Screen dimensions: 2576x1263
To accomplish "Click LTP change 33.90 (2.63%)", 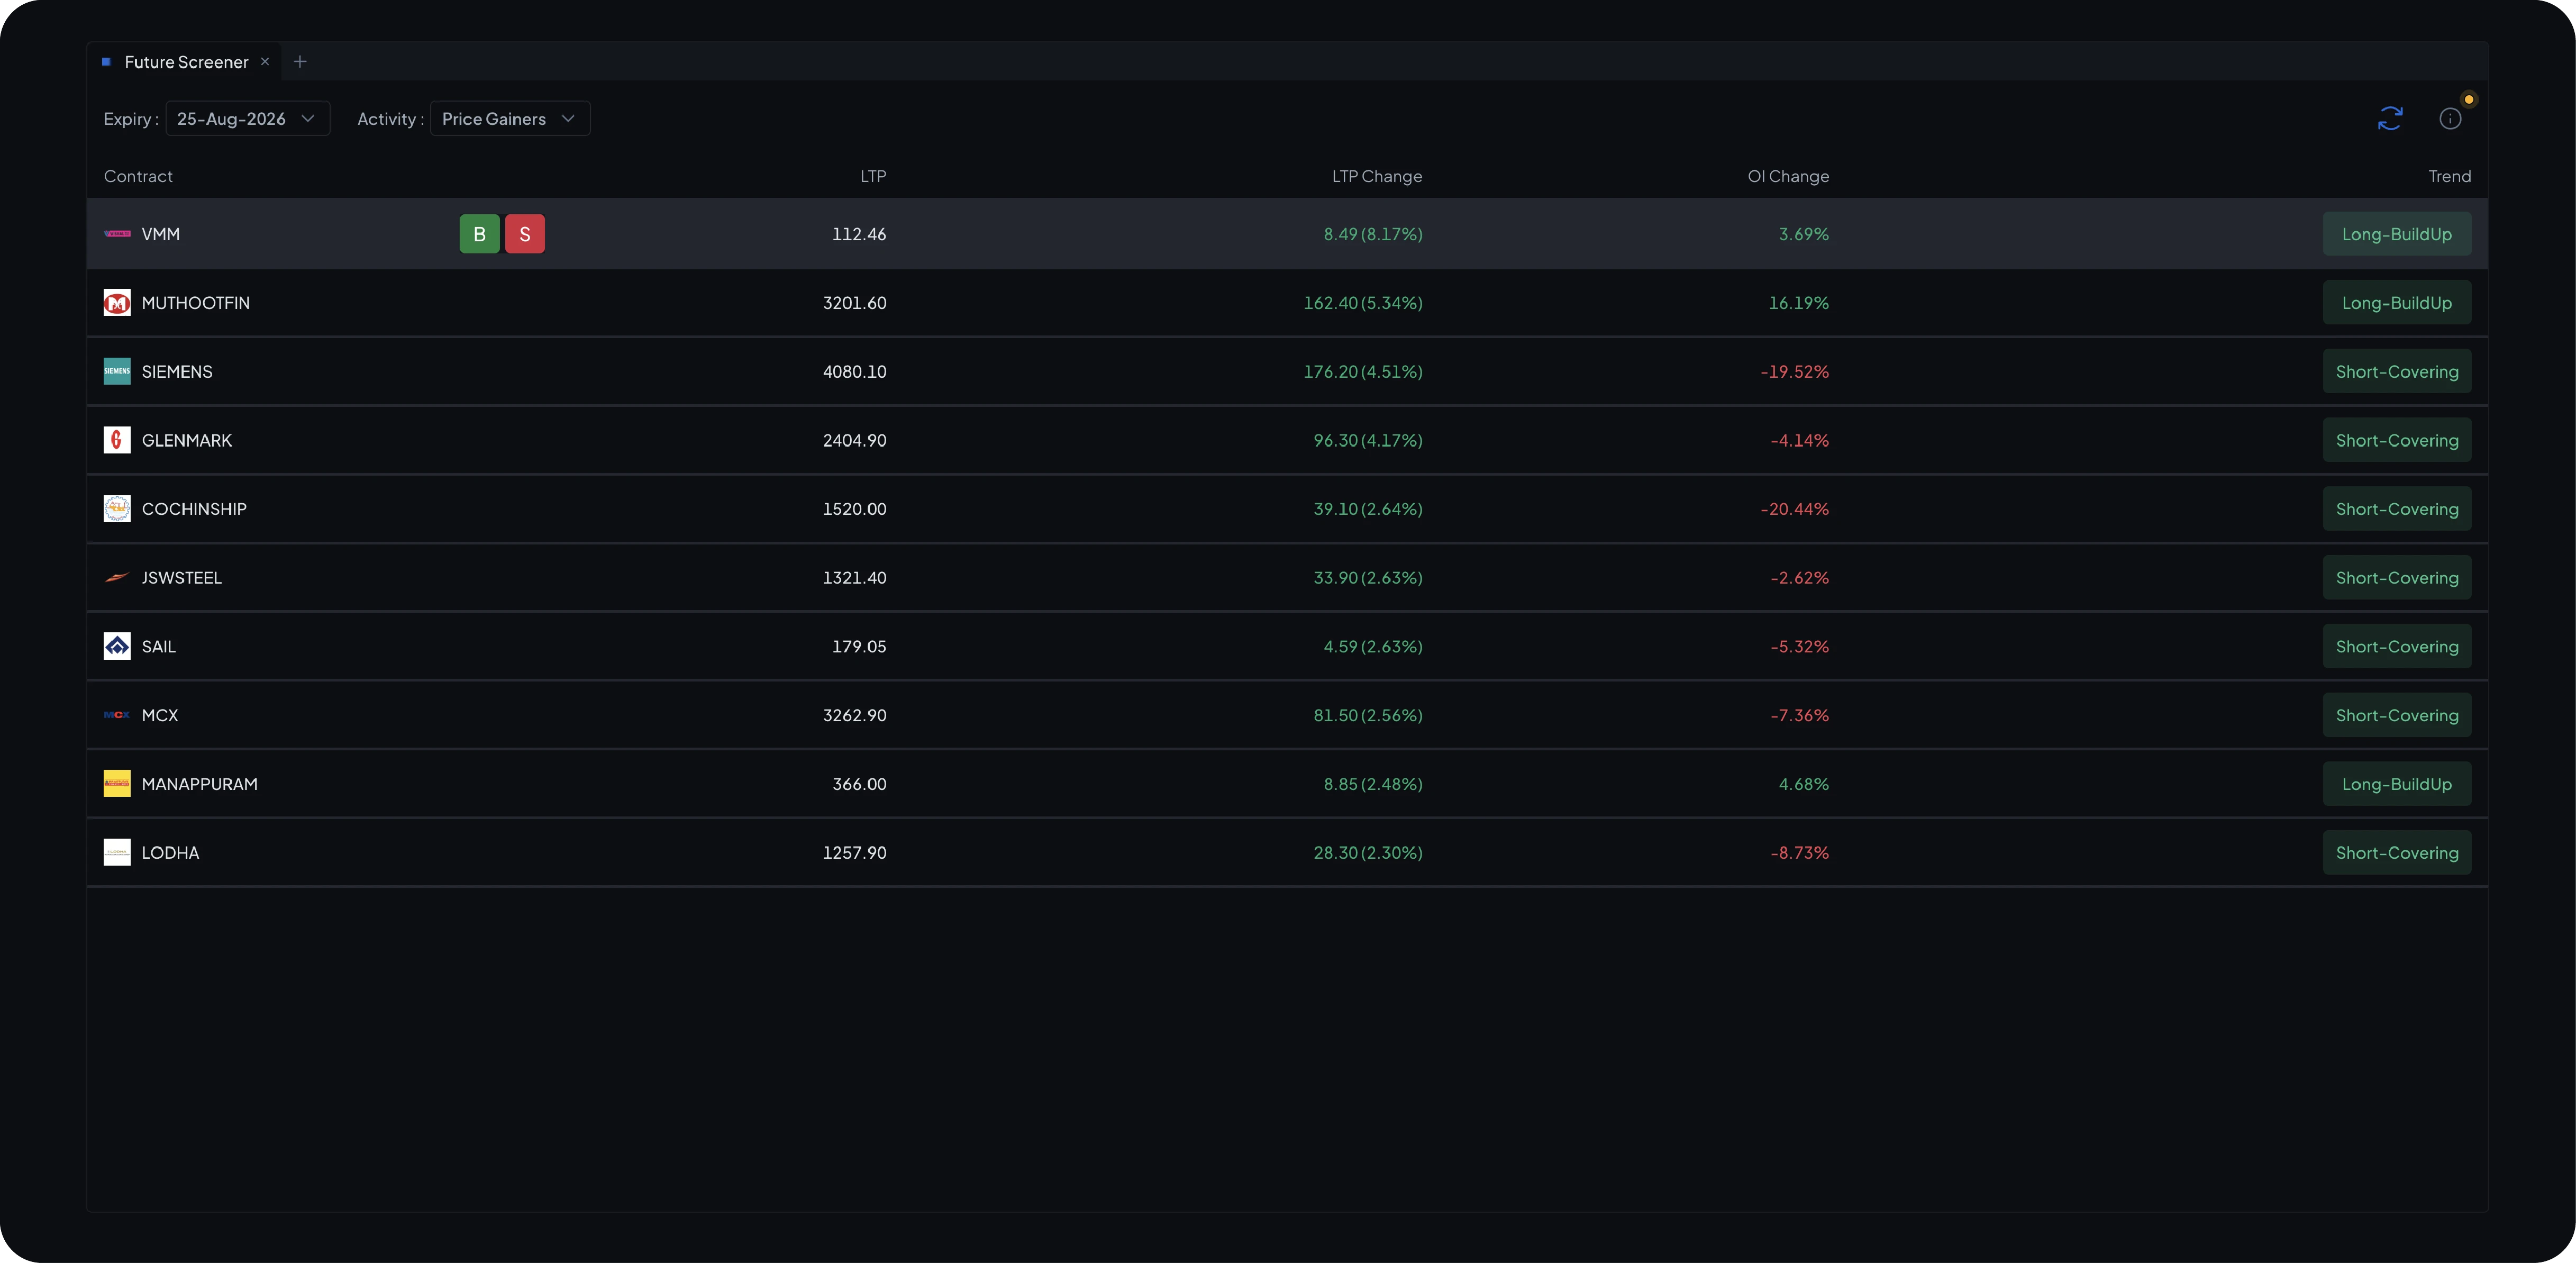I will 1368,578.
